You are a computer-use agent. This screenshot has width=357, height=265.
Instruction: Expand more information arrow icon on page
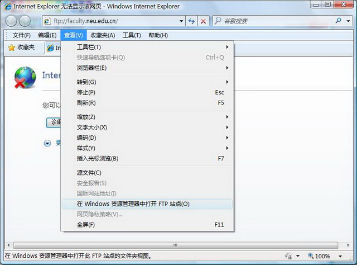(x=47, y=143)
